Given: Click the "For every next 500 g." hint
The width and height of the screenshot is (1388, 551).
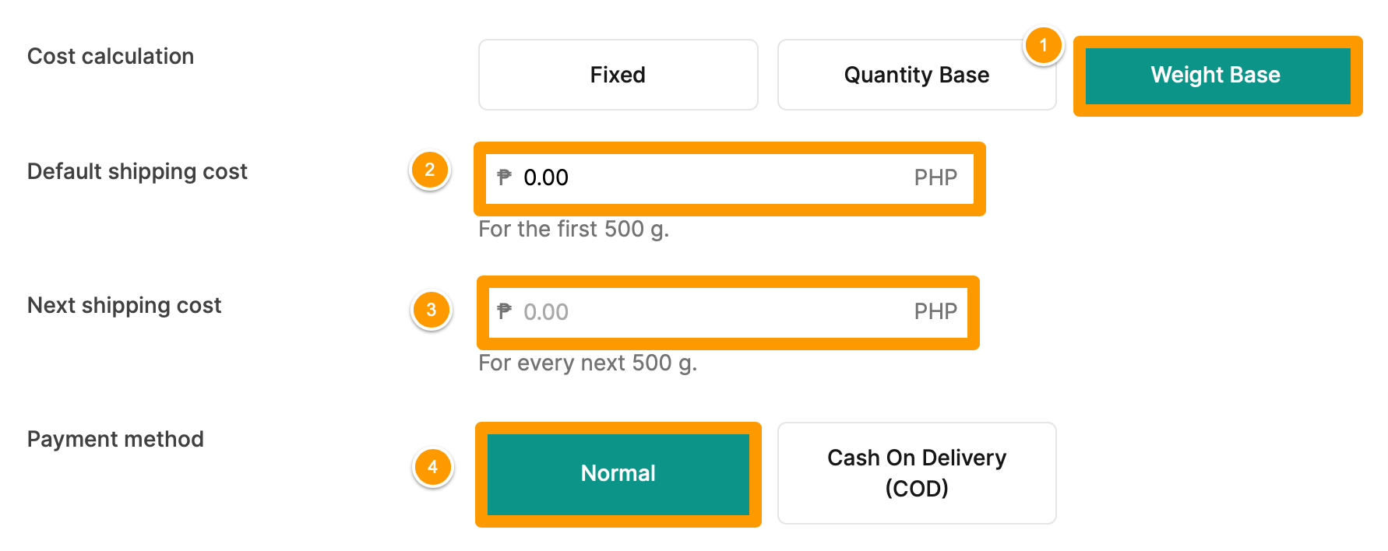Looking at the screenshot, I should tap(587, 363).
